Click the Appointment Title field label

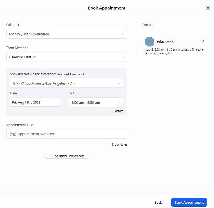pos(20,125)
